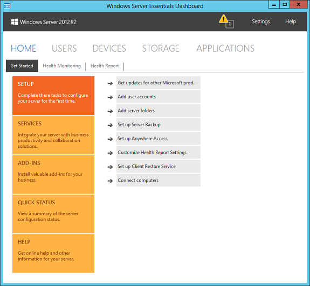This screenshot has height=286, width=310.
Task: Open the Help link in header
Action: pos(291,22)
